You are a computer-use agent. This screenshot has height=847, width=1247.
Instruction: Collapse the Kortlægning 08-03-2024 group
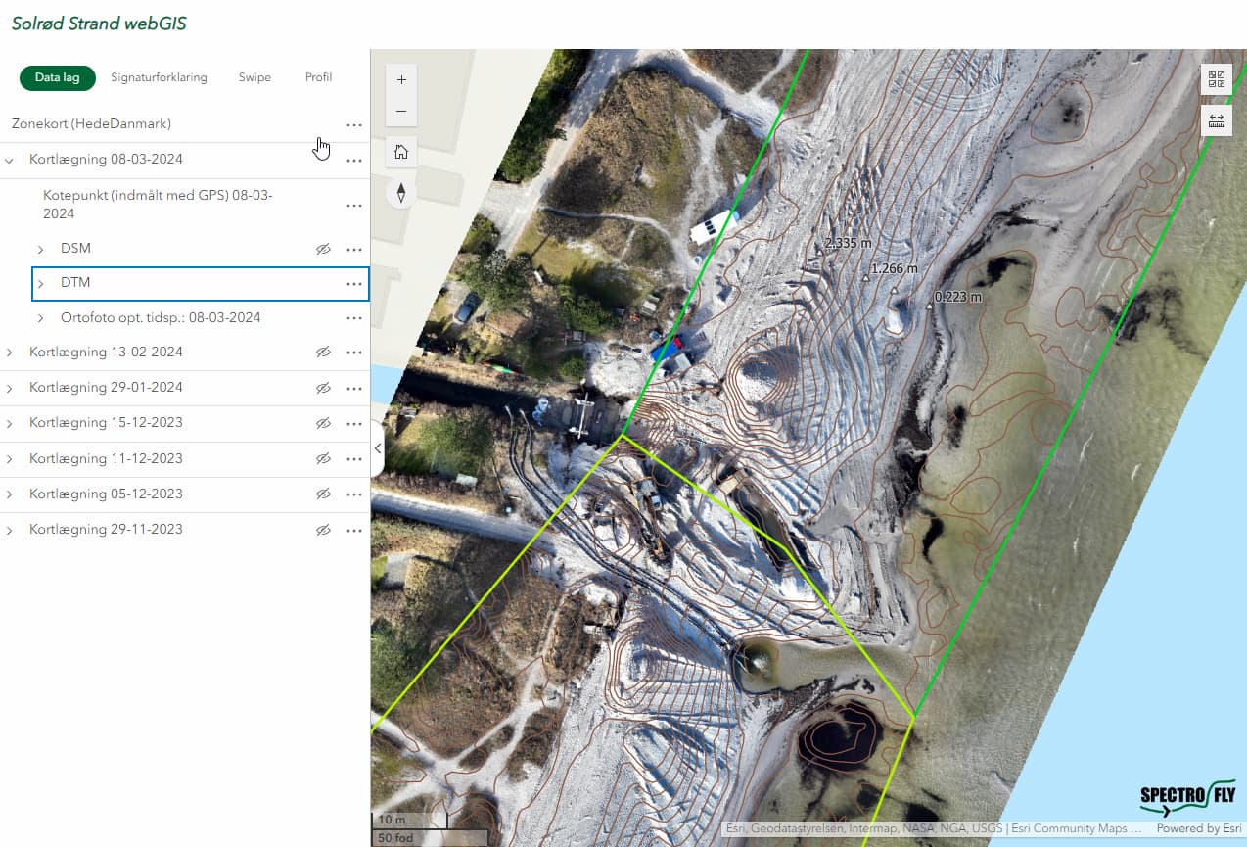(10, 160)
